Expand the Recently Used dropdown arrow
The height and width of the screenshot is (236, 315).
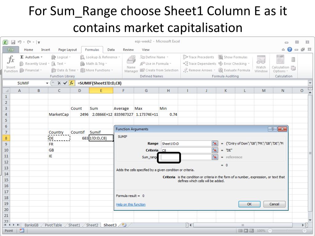pyautogui.click(x=48, y=64)
